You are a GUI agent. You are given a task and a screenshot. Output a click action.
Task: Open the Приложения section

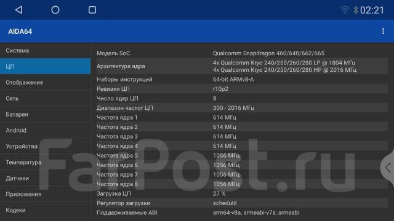click(45, 194)
